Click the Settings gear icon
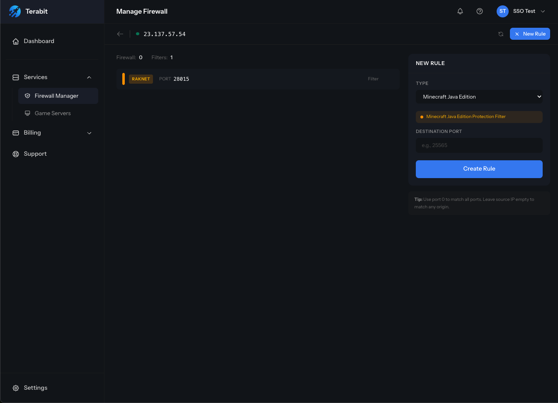Screen dimensions: 558x403 pos(16,388)
